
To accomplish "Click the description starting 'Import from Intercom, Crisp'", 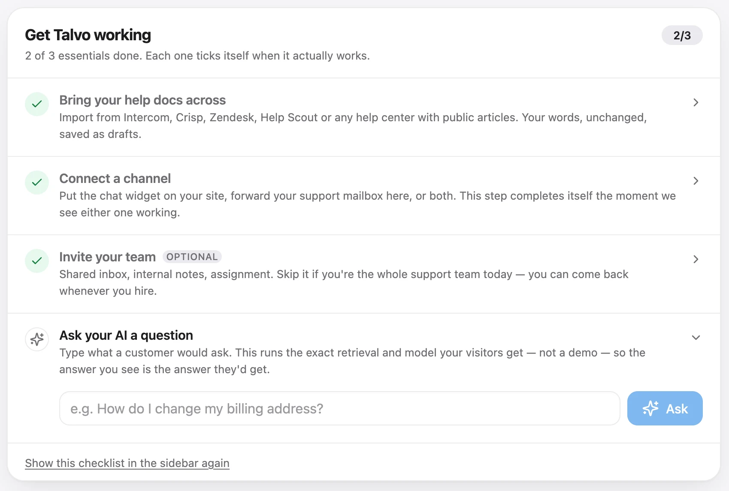I will click(353, 126).
